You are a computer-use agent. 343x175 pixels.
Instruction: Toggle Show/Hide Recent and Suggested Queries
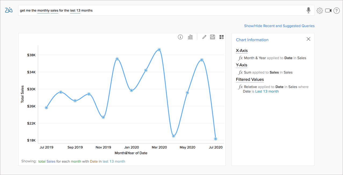(x=279, y=26)
